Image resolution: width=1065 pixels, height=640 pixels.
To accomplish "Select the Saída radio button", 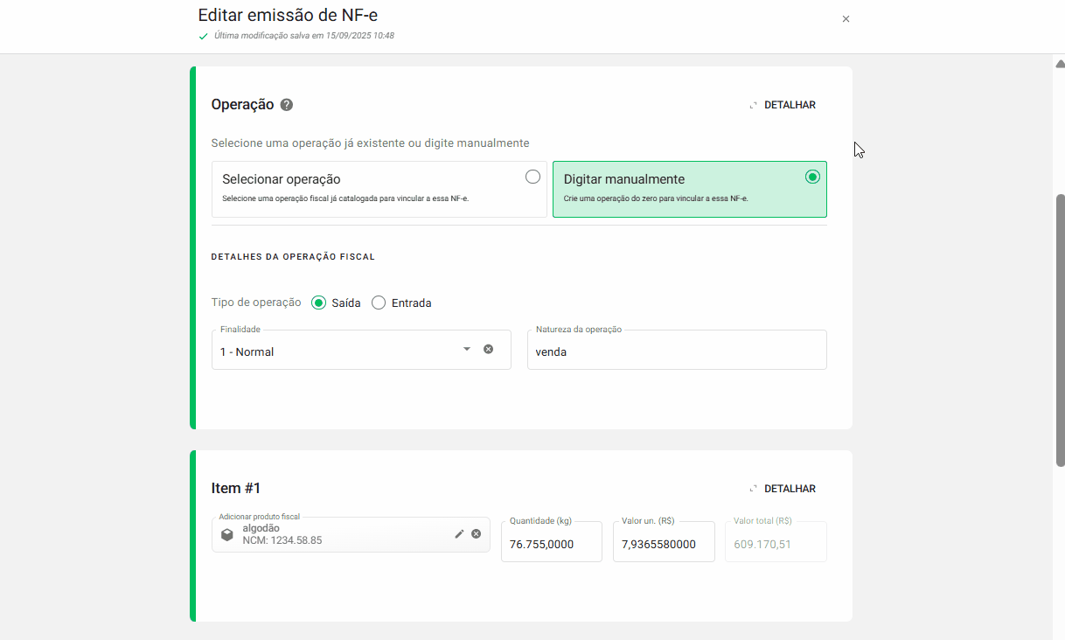I will (x=318, y=302).
